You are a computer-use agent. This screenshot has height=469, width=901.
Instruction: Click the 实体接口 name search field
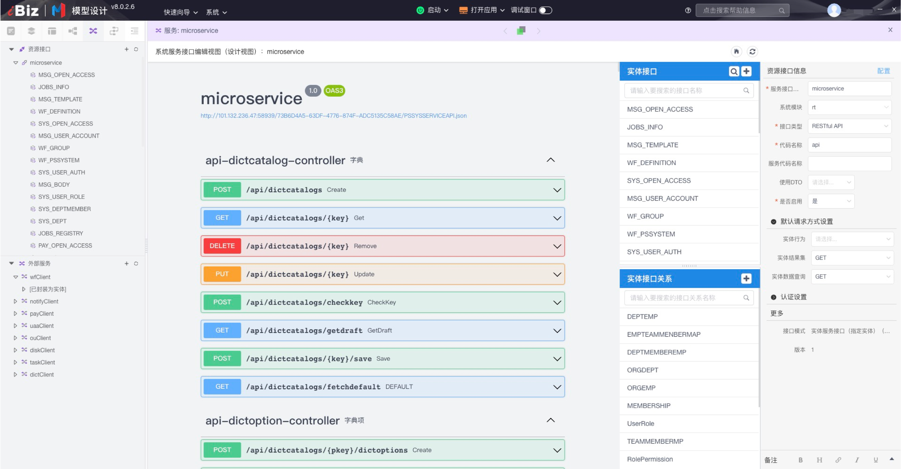tap(689, 90)
